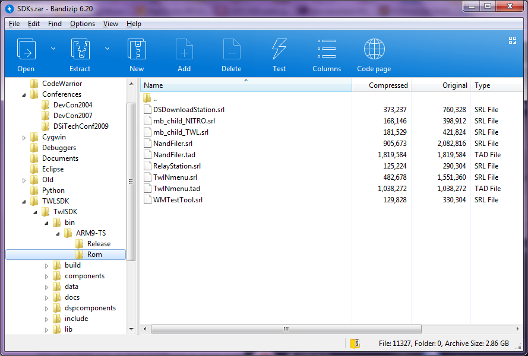Click the tree scrollbar down arrow

pos(131,329)
